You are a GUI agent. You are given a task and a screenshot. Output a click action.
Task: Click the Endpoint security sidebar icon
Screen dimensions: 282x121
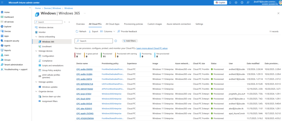click(x=2, y=41)
